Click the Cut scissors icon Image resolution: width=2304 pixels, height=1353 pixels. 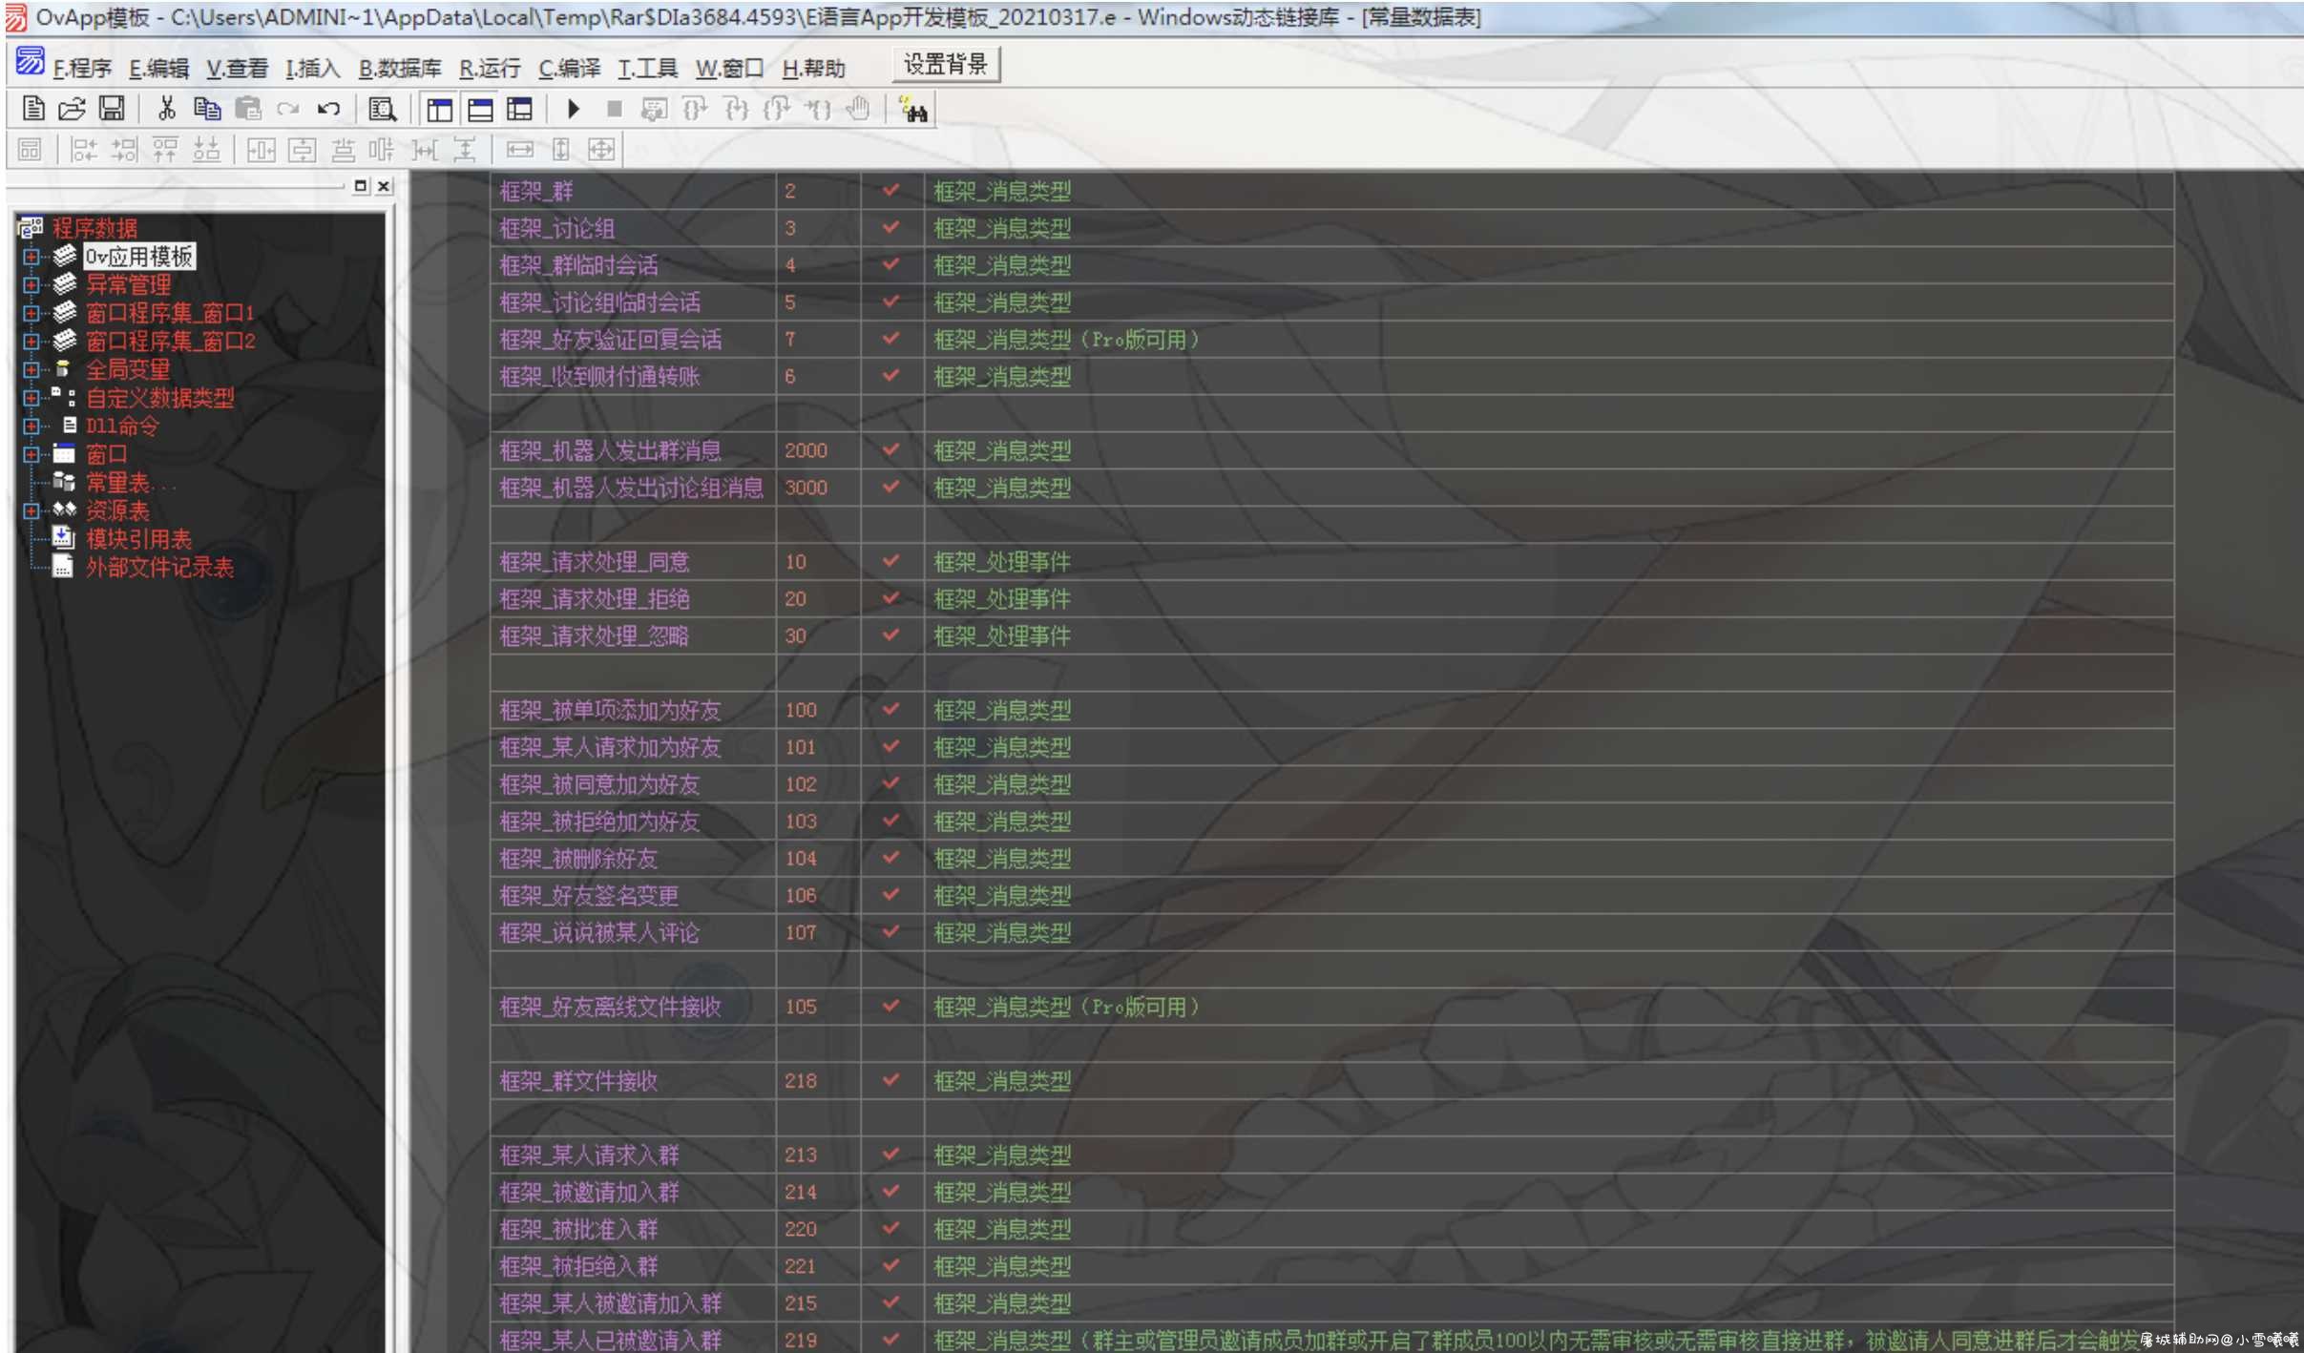click(167, 110)
